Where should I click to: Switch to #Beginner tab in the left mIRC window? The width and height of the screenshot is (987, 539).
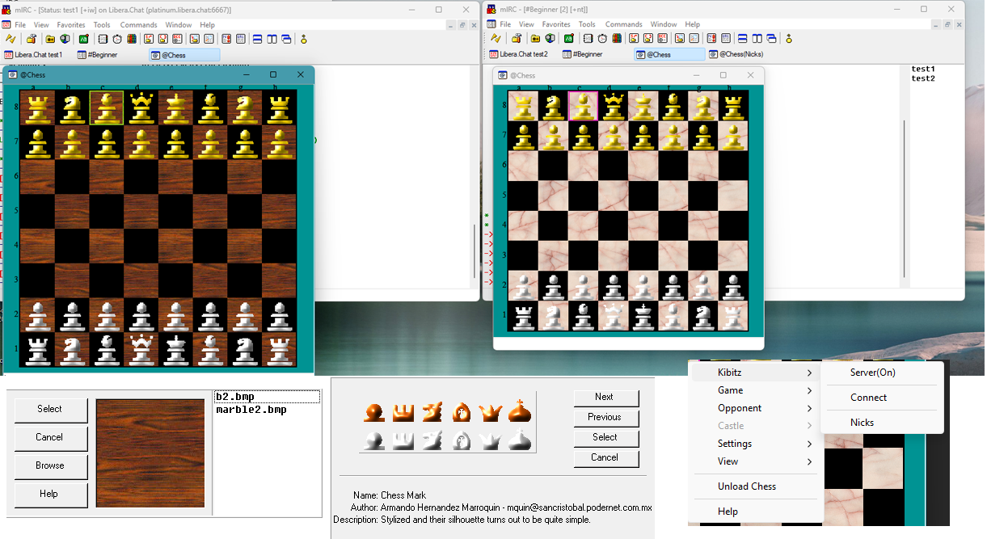coord(97,55)
